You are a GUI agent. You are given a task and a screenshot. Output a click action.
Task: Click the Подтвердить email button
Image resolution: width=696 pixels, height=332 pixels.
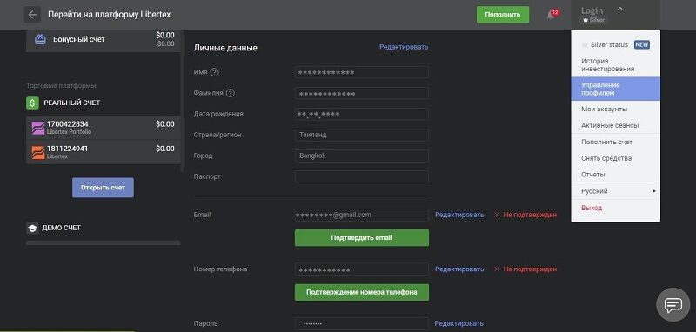tap(362, 237)
